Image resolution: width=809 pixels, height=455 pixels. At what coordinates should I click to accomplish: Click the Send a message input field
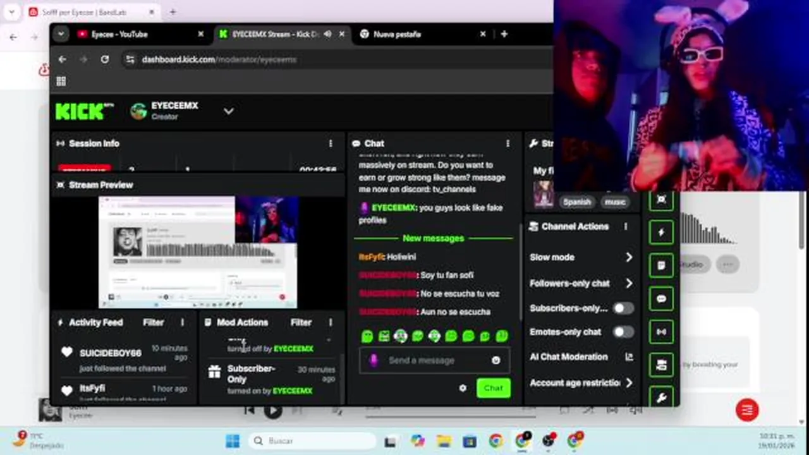click(434, 360)
